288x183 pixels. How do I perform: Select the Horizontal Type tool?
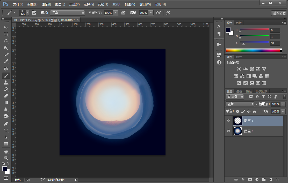pyautogui.click(x=6, y=130)
